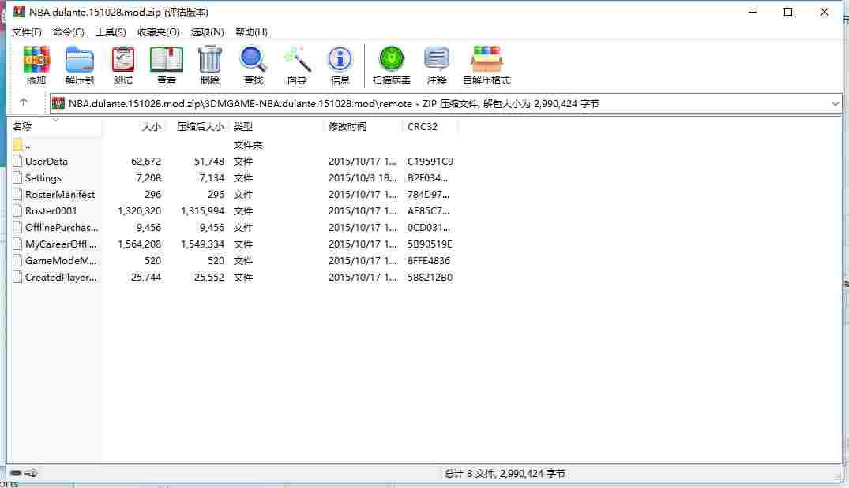
Task: Click the UserData file icon
Action: point(17,161)
